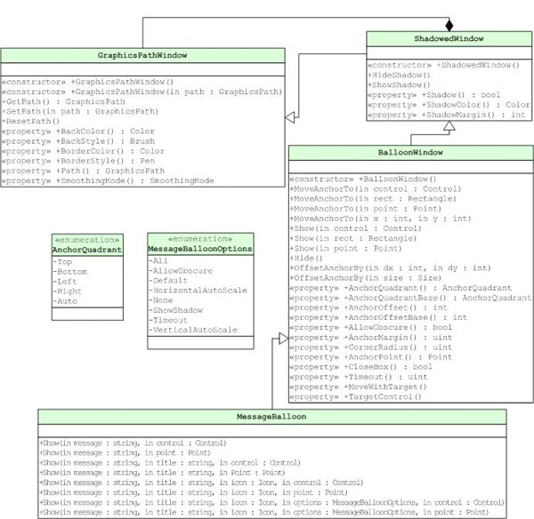Select the -Default enumeration value
Viewport: 534px width, 519px height.
tap(168, 281)
